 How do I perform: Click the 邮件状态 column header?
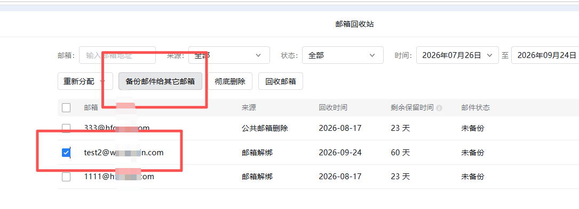(475, 108)
